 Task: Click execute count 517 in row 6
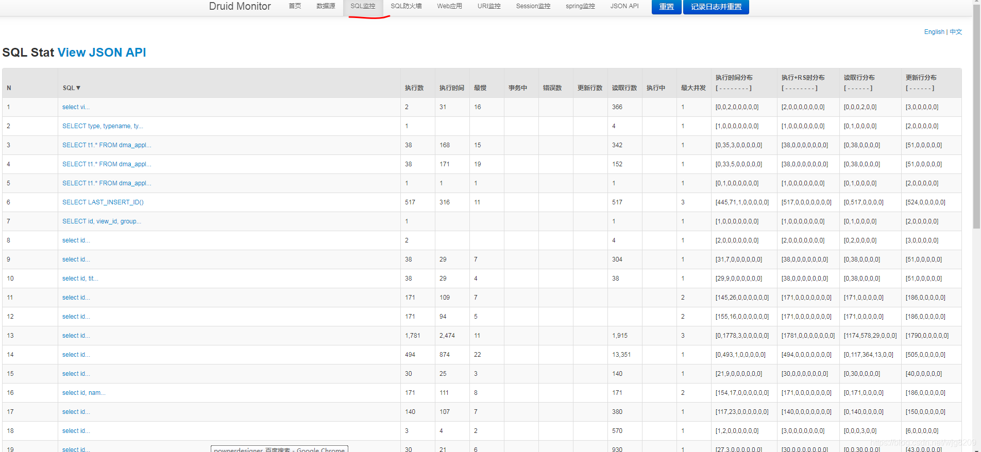point(410,202)
